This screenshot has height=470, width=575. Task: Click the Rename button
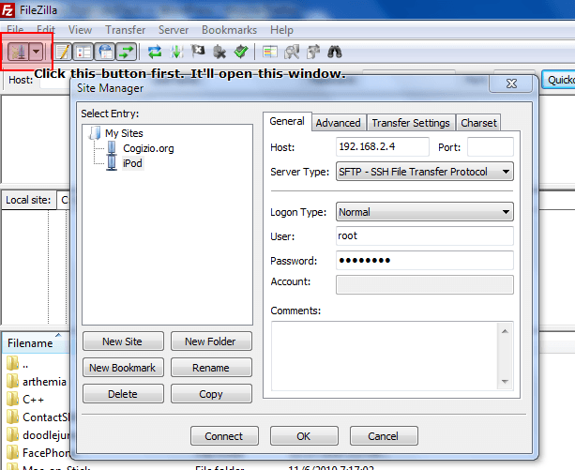[211, 368]
